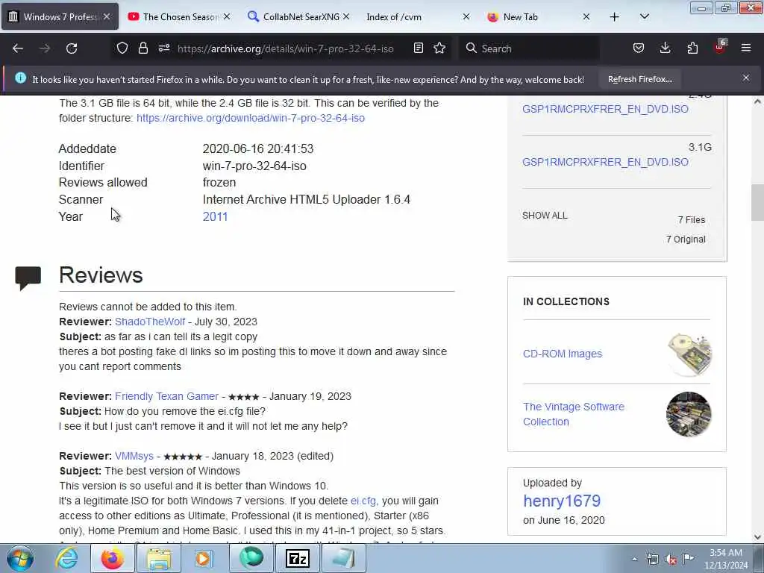764x573 pixels.
Task: Toggle reader view icon
Action: 418,48
